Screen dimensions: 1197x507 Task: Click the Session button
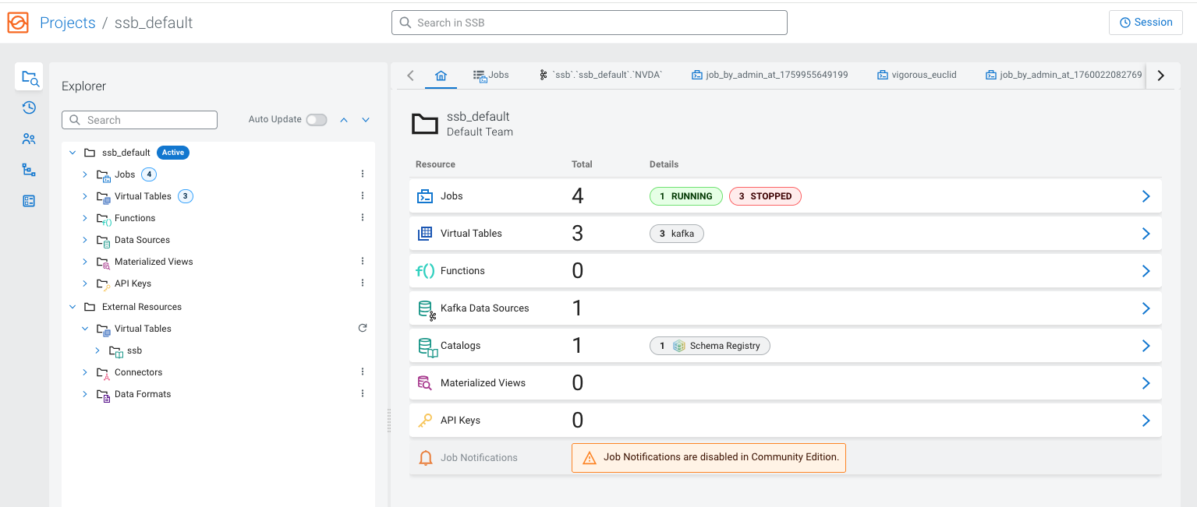[x=1146, y=23]
